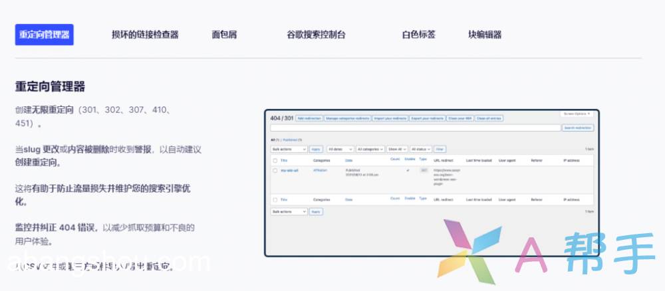Screen dimensions: 665x291
Task: Expand the Screen Options panel
Action: click(576, 114)
